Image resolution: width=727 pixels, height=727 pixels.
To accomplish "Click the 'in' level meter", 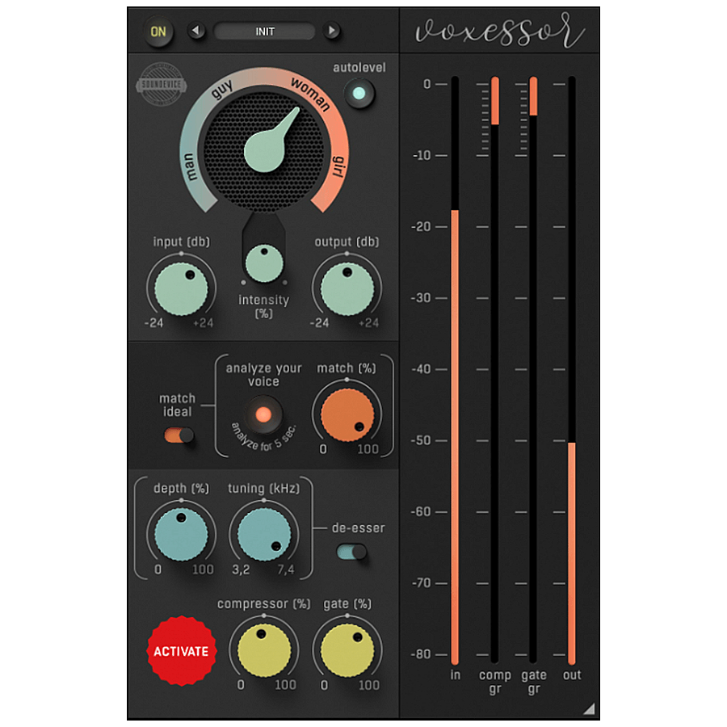I will point(455,370).
